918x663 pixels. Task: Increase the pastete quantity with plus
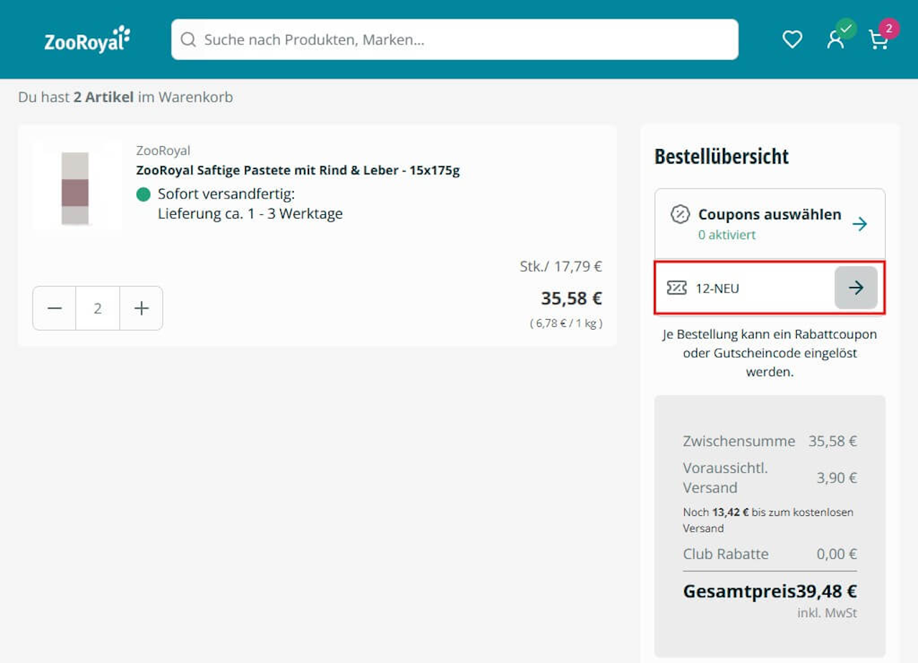pos(141,308)
